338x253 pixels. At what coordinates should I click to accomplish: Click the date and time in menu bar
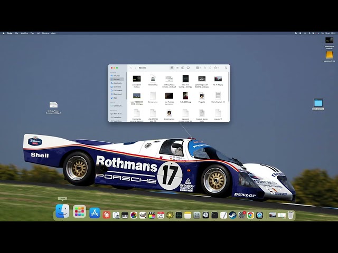pos(328,33)
